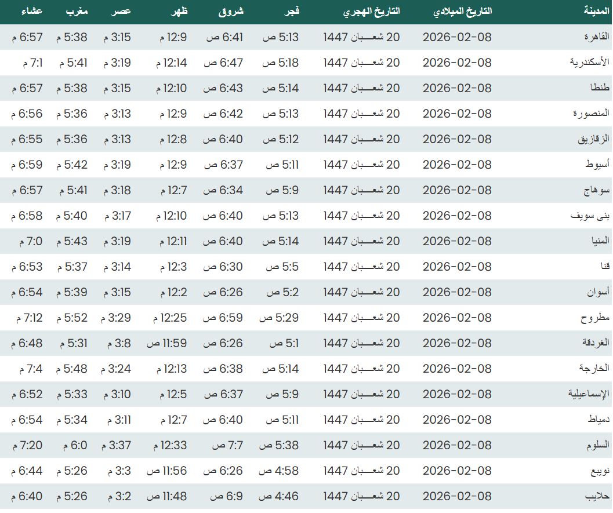Click the عصر column header

pos(121,12)
